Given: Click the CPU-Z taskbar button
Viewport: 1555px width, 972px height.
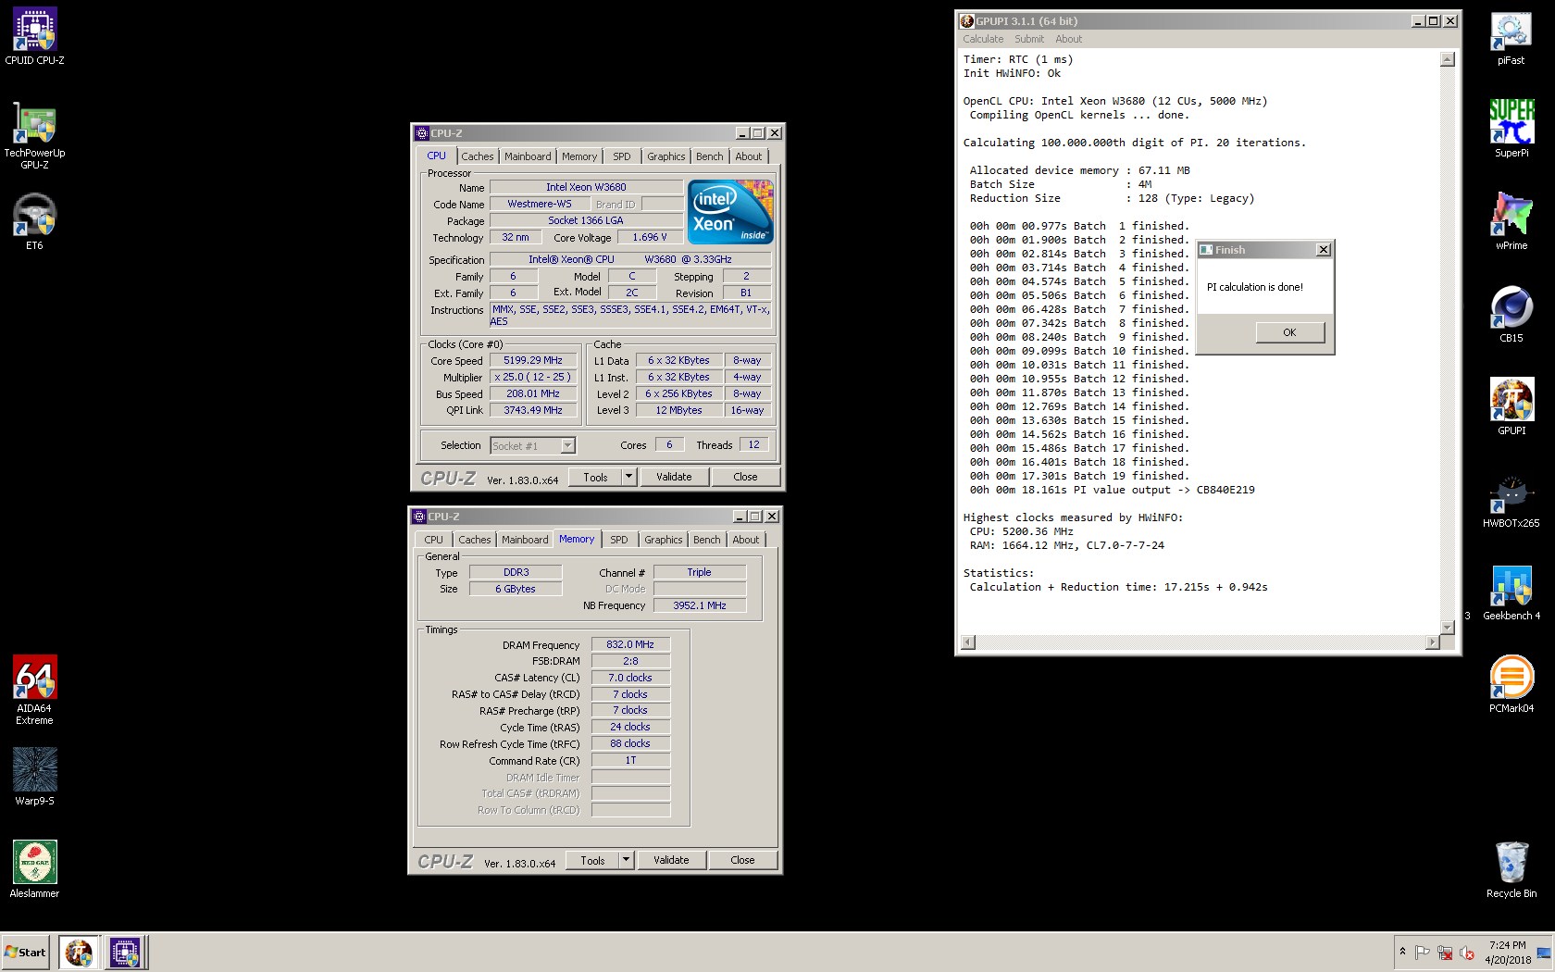Looking at the screenshot, I should point(125,952).
